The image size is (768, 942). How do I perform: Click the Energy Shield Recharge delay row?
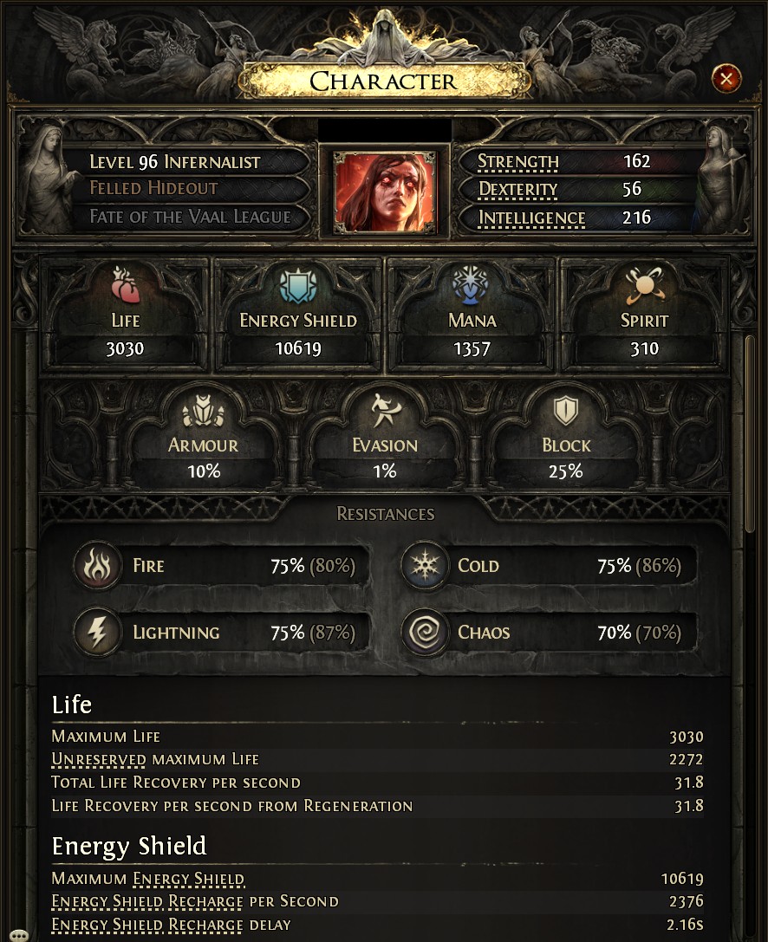(377, 925)
